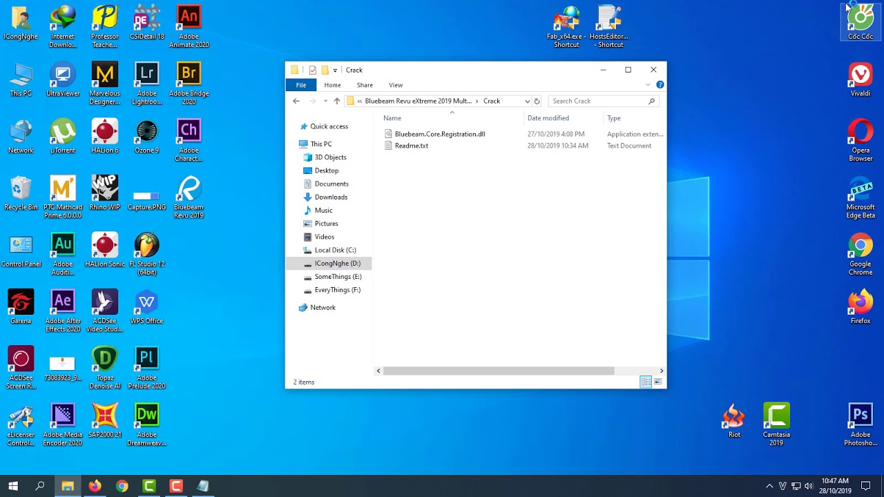Expand the Explorer ribbon chevron
This screenshot has width=884, height=497.
[x=648, y=85]
